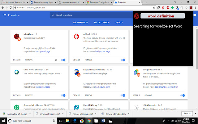
Task: Select the active Extensions tab
Action: point(127,2)
